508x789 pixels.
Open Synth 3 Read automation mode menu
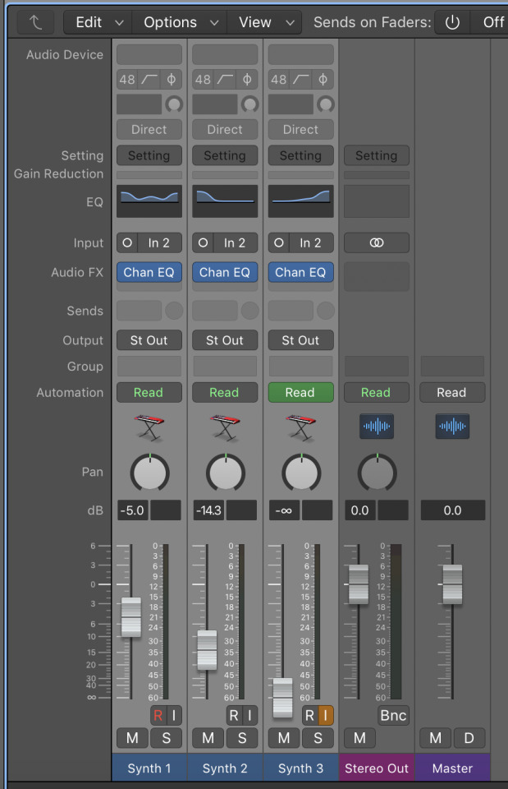click(301, 393)
